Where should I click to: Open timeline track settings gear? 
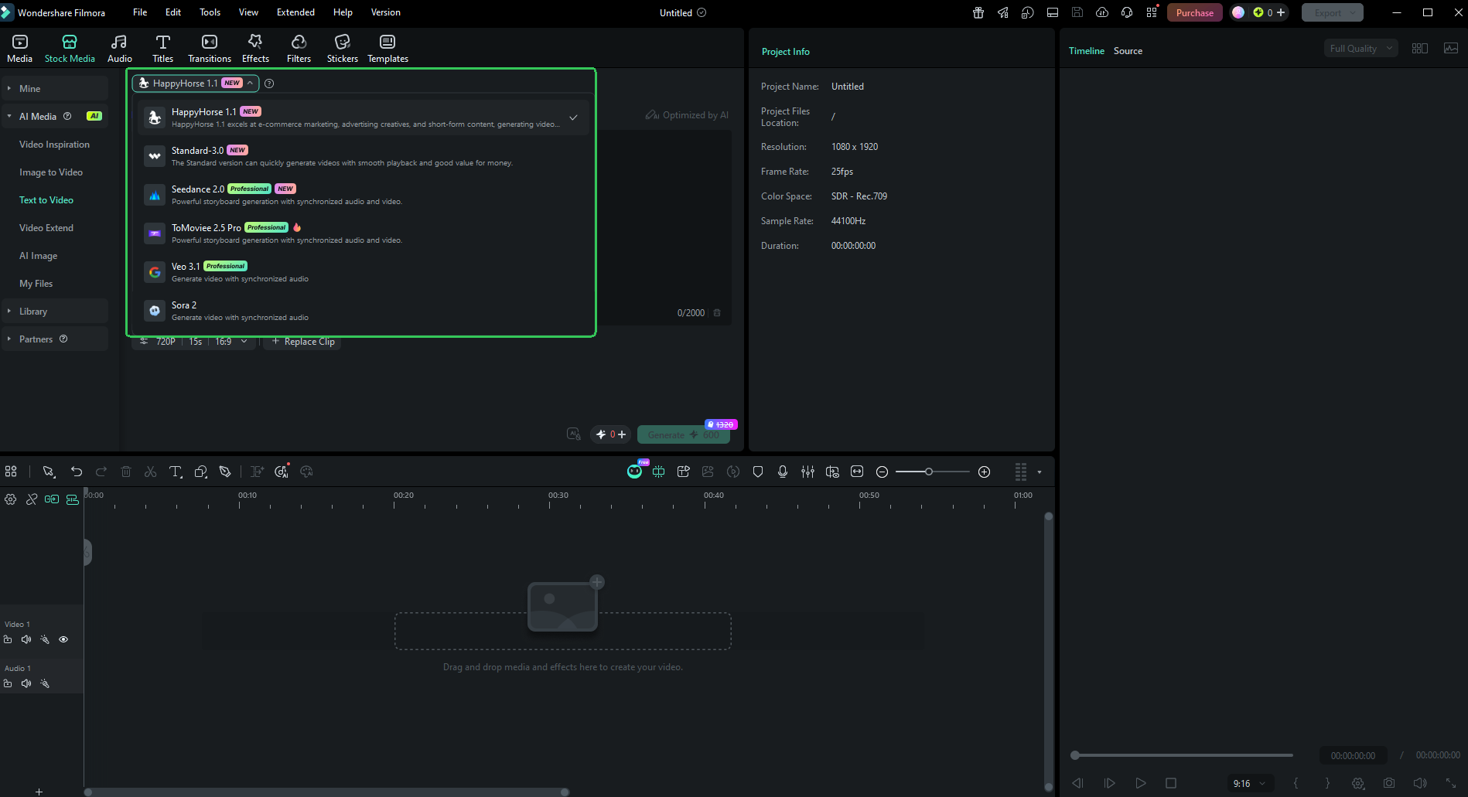10,499
